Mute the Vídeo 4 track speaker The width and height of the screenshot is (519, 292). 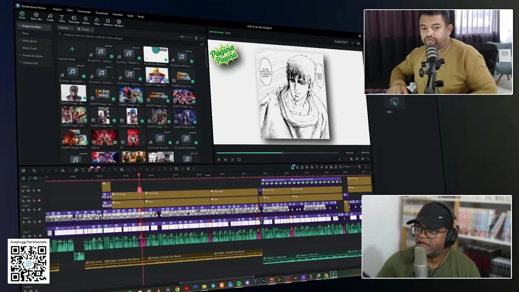point(28,200)
